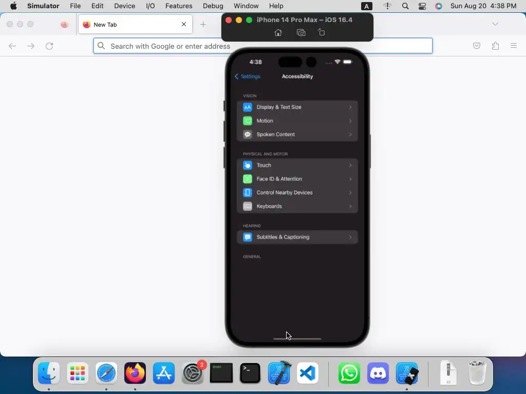526x394 pixels.
Task: Open Trash from the Dock
Action: pos(477,373)
